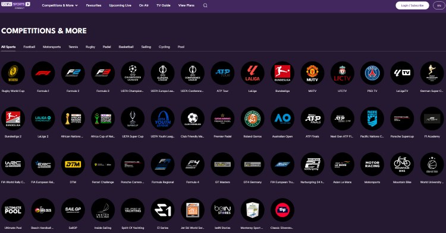
Task: Open the Club Friendly Matches icon
Action: click(193, 119)
